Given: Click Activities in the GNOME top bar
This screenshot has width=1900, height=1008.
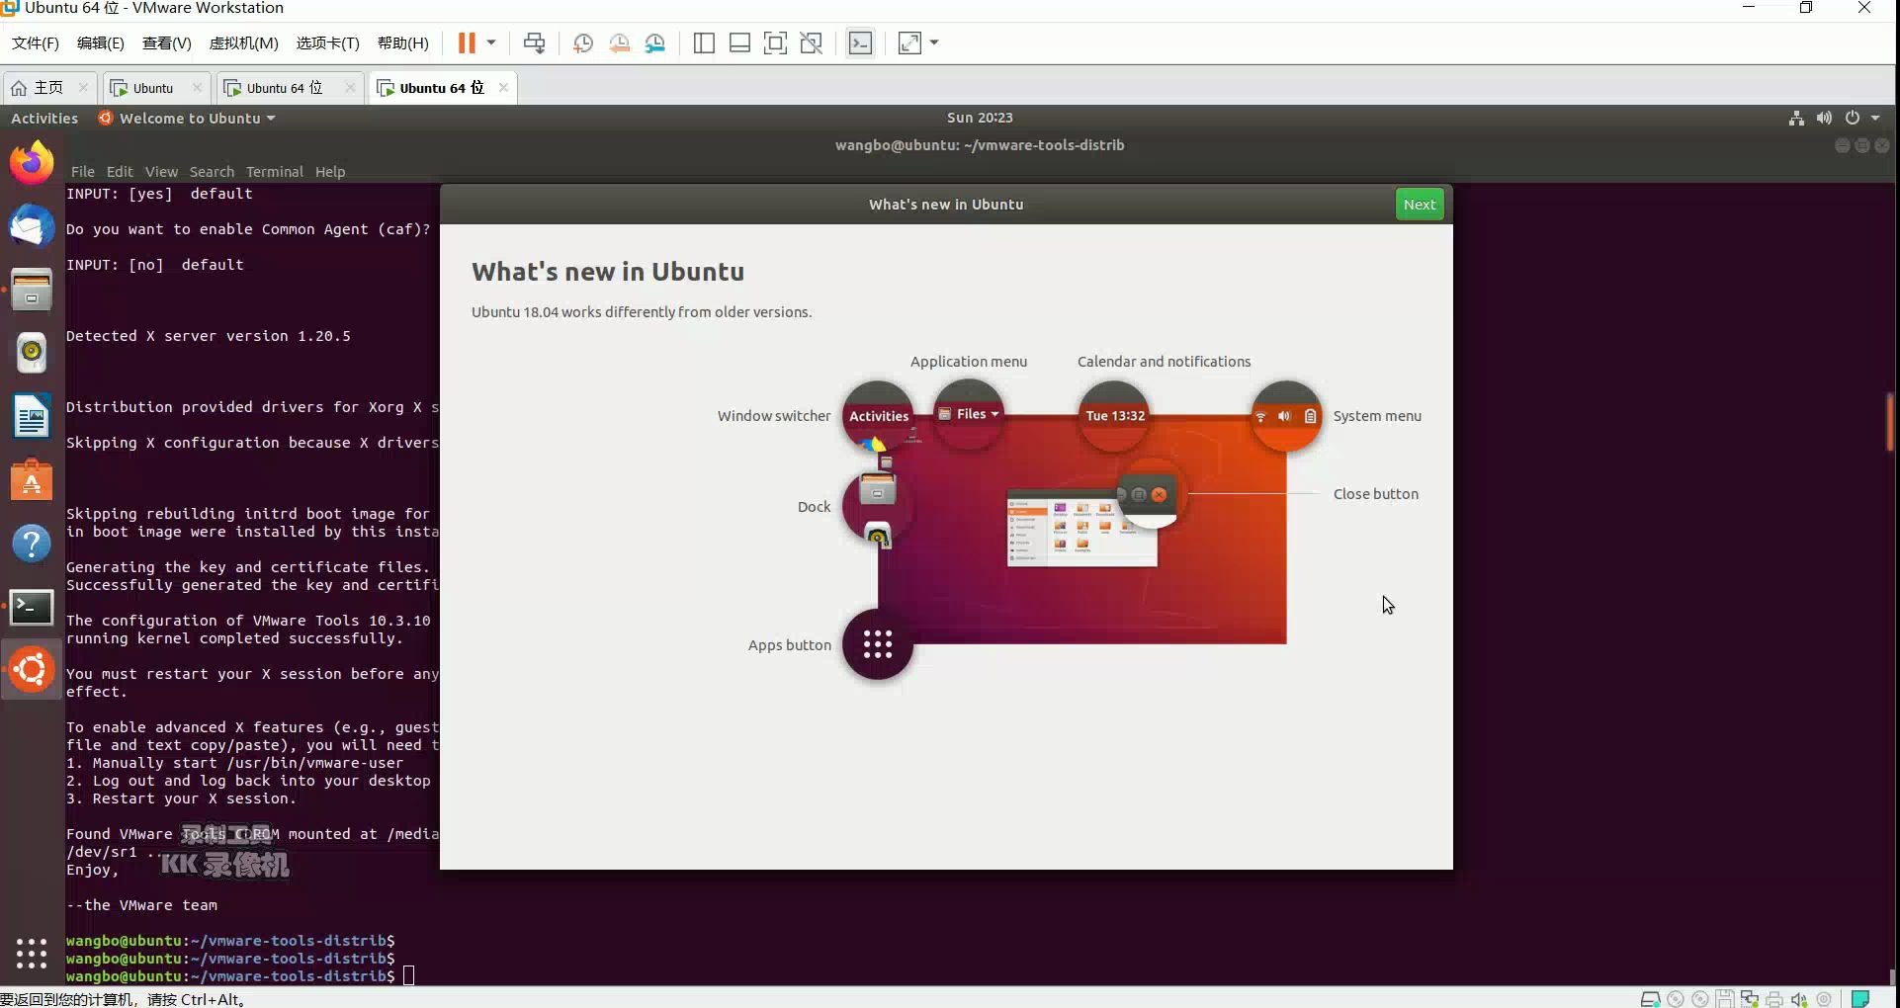Looking at the screenshot, I should coord(44,118).
